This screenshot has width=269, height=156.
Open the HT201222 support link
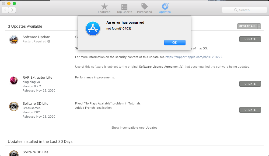(193, 57)
